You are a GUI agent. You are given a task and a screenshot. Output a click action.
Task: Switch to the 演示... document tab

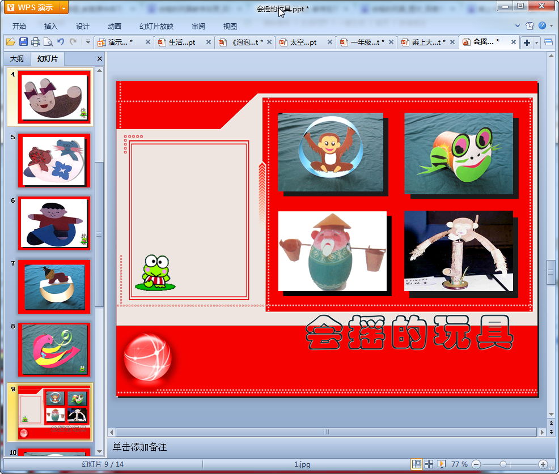pos(120,42)
